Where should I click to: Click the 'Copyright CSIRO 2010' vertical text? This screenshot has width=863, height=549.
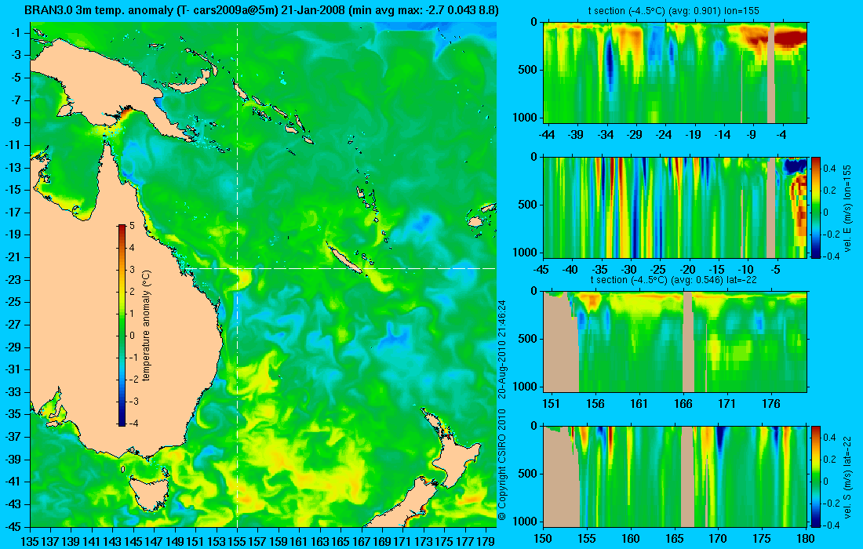501,465
